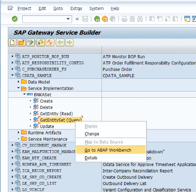Click the Open Project folder icon
The image size is (196, 192).
point(22,43)
